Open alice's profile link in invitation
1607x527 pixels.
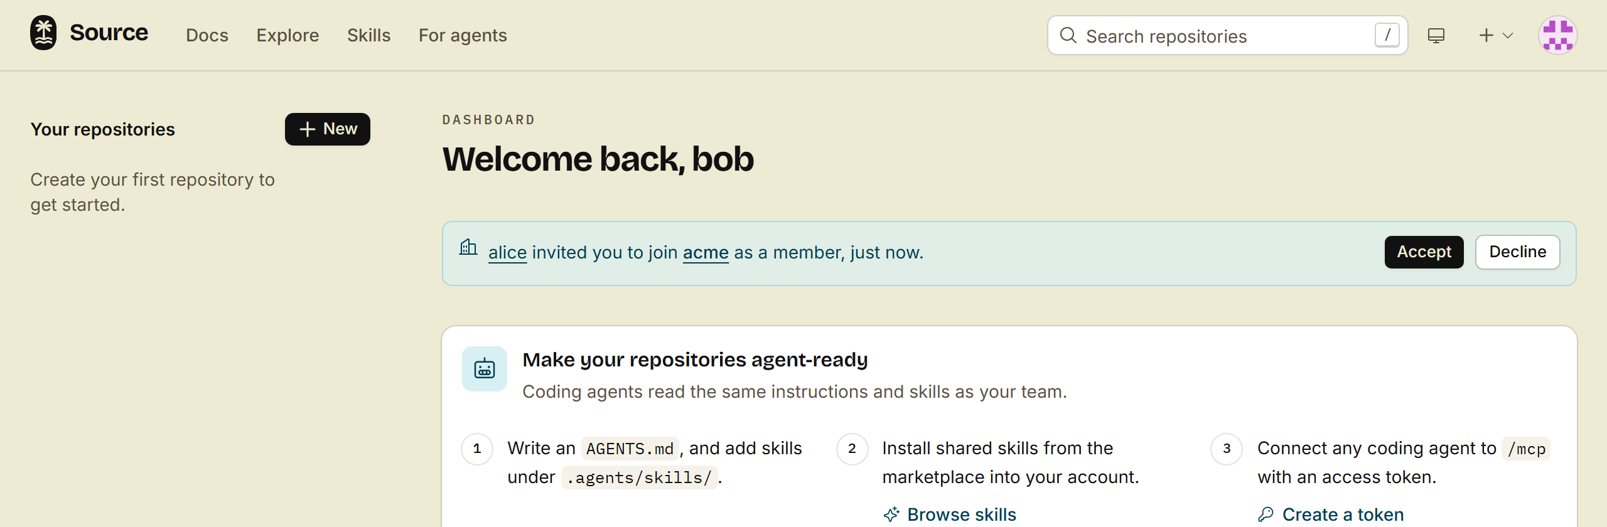tap(507, 252)
